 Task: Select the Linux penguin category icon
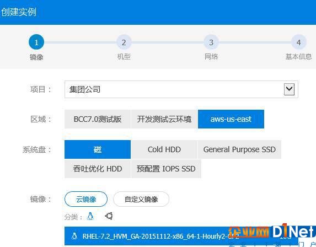pos(90,216)
